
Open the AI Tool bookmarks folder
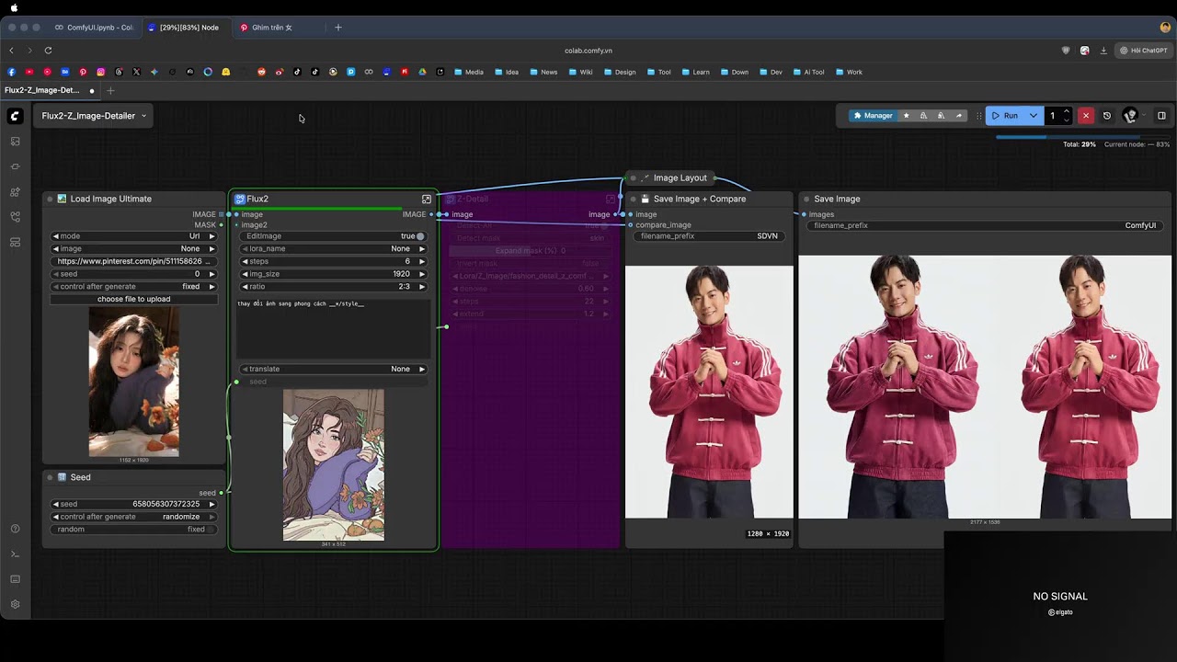(808, 72)
